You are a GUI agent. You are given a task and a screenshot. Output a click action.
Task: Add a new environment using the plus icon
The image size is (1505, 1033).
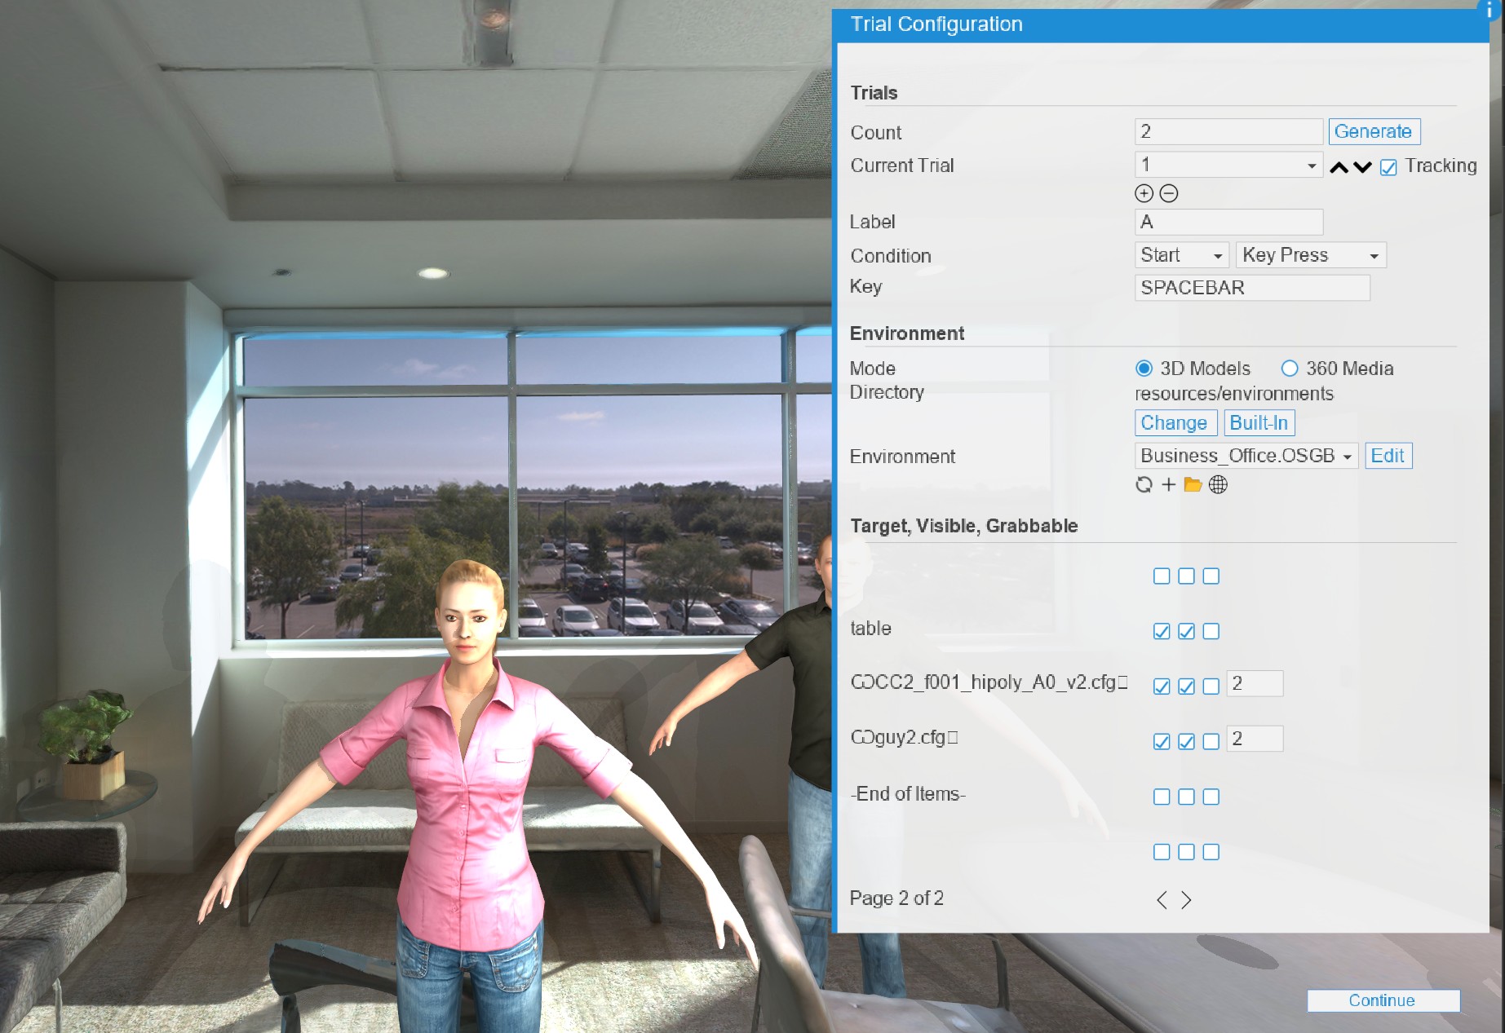tap(1167, 484)
